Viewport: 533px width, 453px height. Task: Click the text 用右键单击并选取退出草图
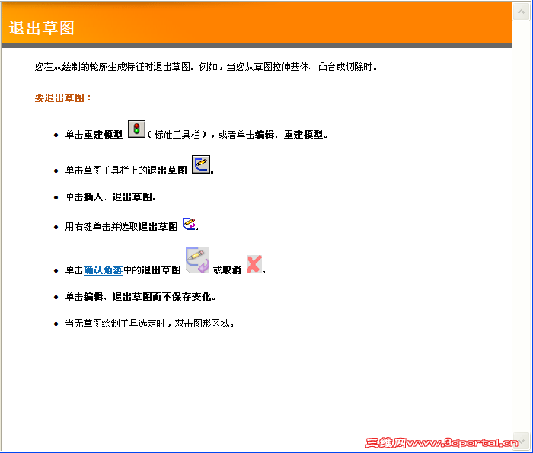point(121,226)
